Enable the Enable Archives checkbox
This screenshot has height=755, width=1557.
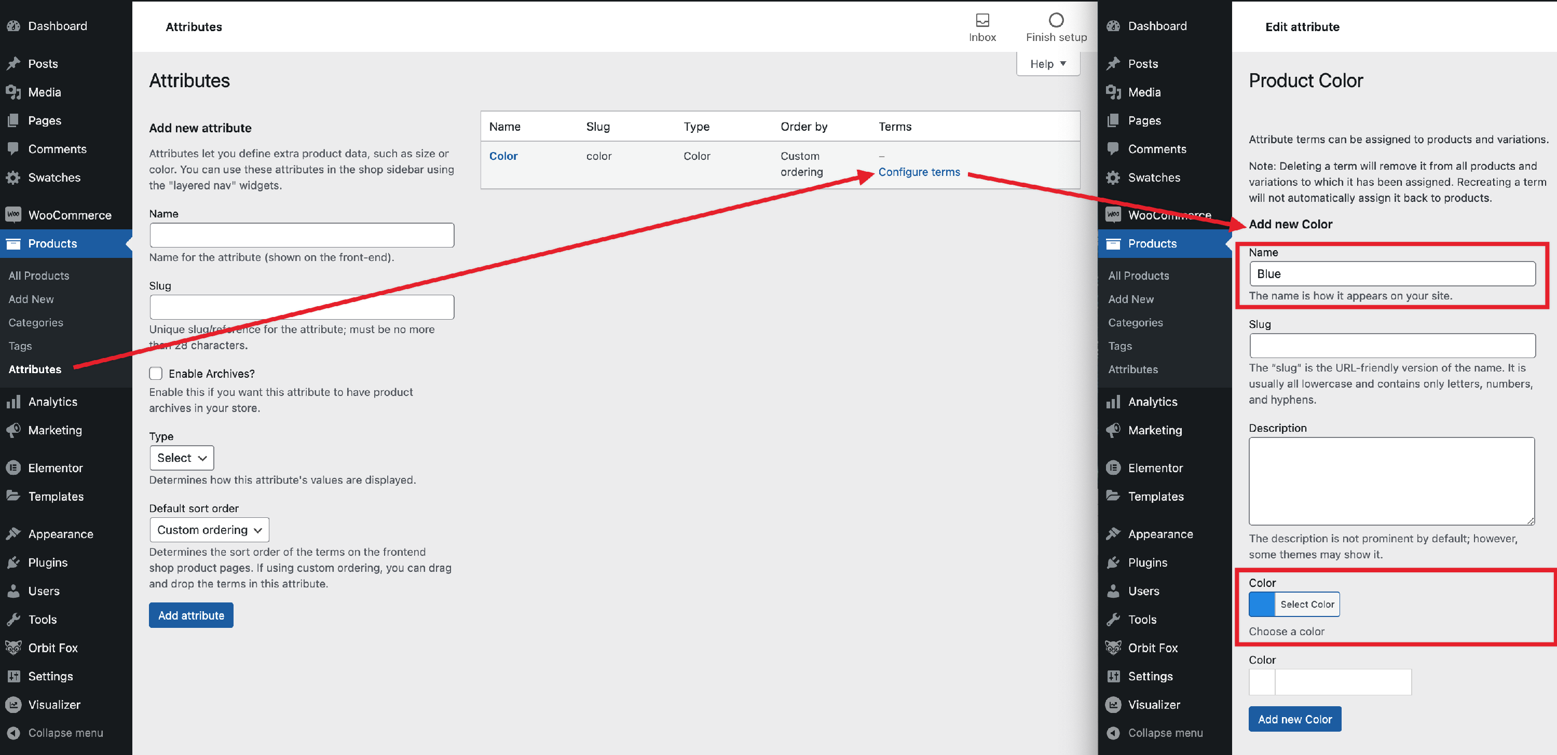(156, 374)
